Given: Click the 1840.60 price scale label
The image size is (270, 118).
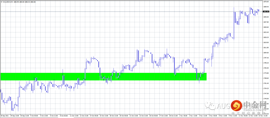Looking at the screenshot, I should (x=266, y=27).
